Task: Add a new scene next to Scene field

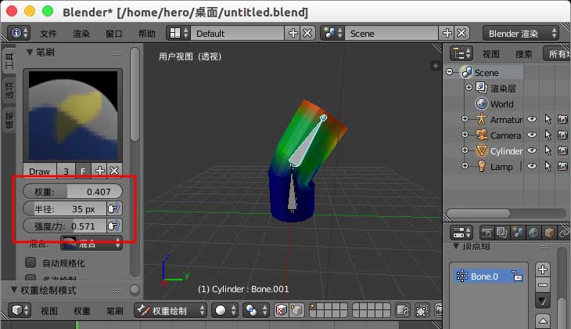Action: [x=447, y=33]
